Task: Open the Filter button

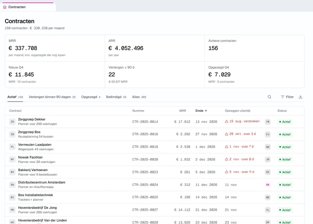Action: pos(287,97)
